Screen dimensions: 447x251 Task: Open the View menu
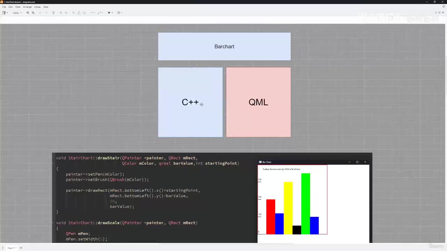(x=17, y=7)
